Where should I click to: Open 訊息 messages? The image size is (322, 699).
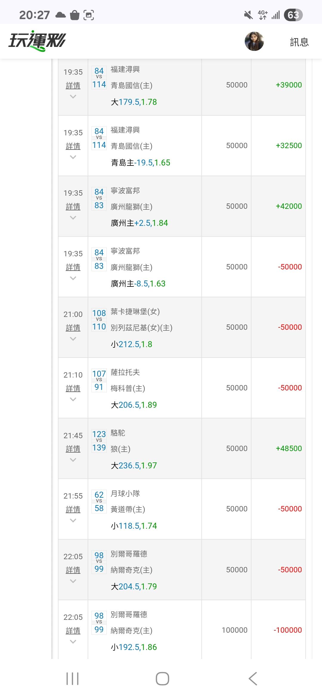(299, 42)
